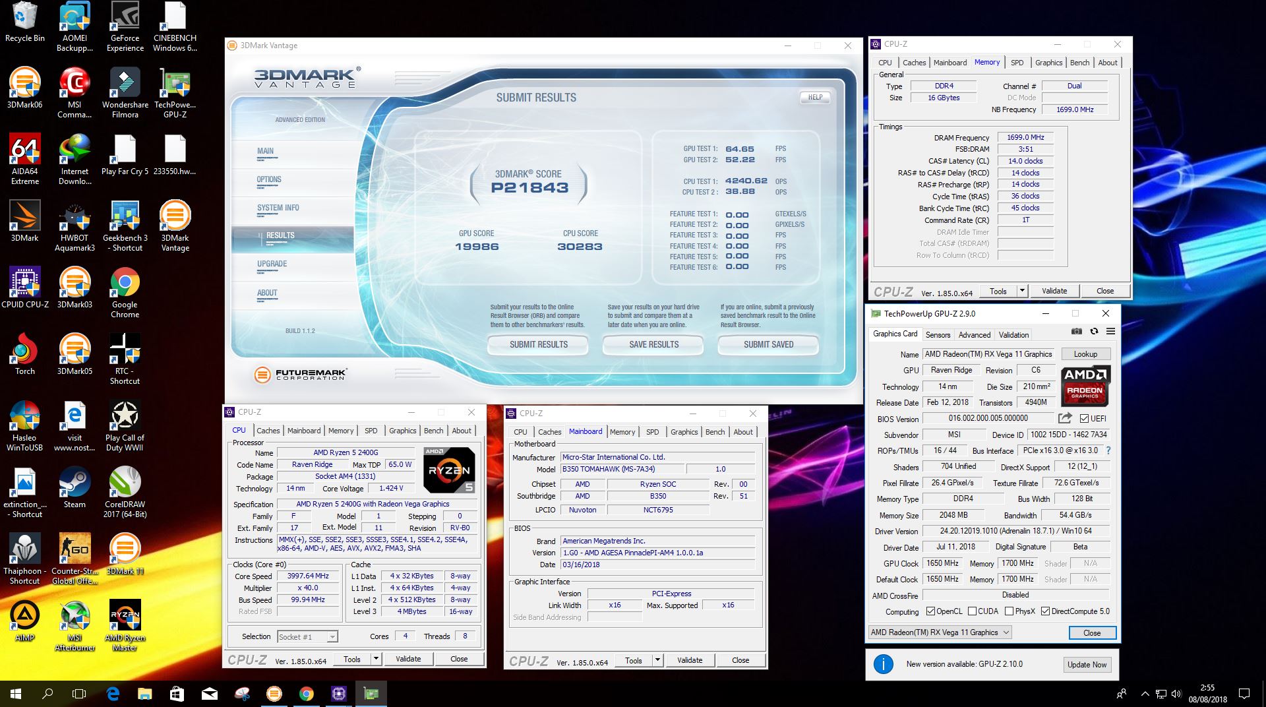This screenshot has height=707, width=1266.
Task: Open the GPU-Z hamburger menu icon
Action: point(1110,331)
